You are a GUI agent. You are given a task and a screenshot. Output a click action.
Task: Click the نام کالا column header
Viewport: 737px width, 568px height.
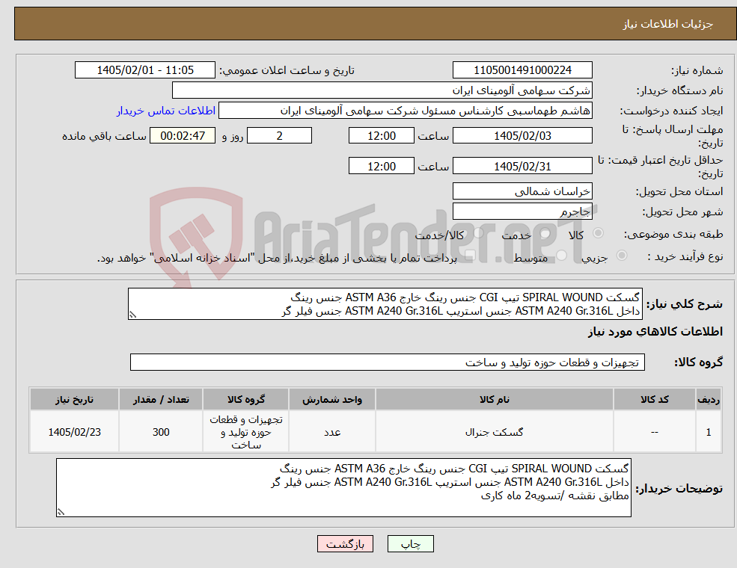[494, 400]
